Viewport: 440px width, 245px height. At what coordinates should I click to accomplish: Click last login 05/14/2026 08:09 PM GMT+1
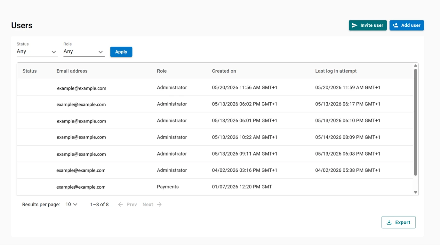point(348,137)
